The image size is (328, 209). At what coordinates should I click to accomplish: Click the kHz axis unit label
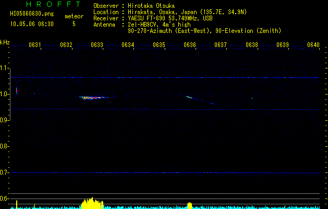[5, 42]
